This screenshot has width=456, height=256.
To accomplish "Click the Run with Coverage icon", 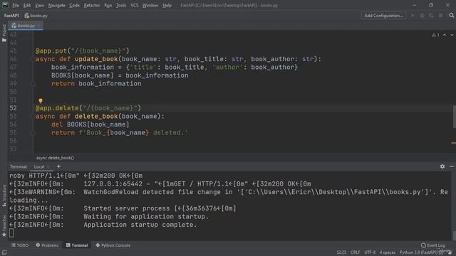I will pyautogui.click(x=432, y=16).
